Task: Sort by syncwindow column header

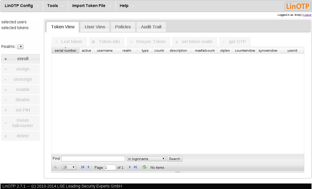Action: coord(268,50)
